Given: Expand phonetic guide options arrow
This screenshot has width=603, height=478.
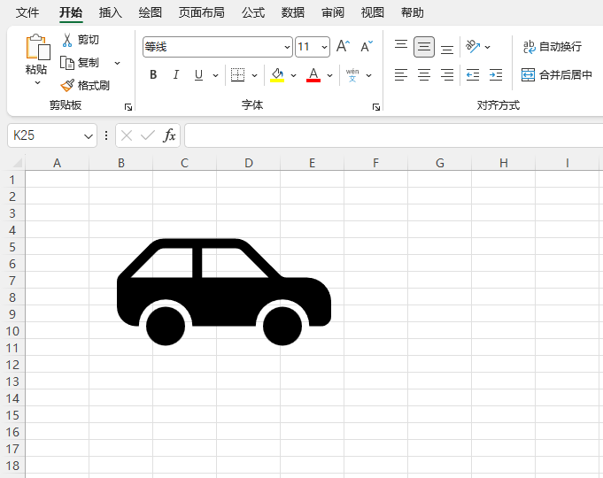Looking at the screenshot, I should coord(369,75).
